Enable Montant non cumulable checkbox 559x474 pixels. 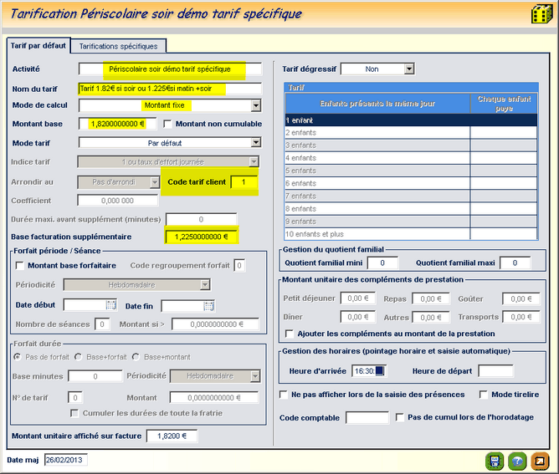click(x=168, y=124)
